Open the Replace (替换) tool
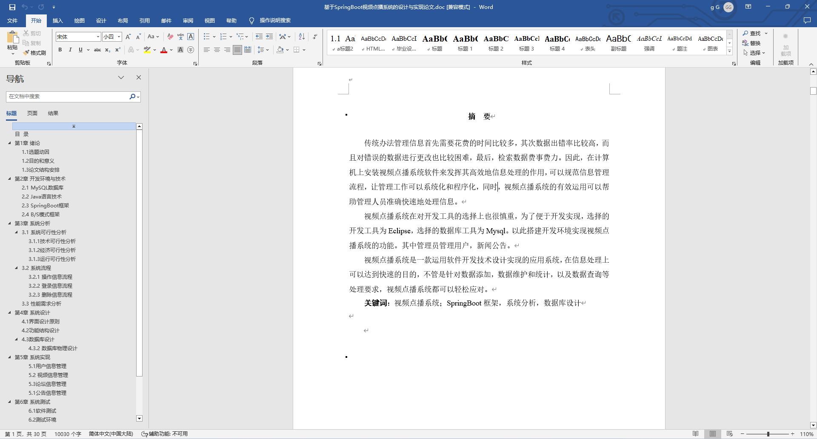The image size is (817, 439). (752, 43)
